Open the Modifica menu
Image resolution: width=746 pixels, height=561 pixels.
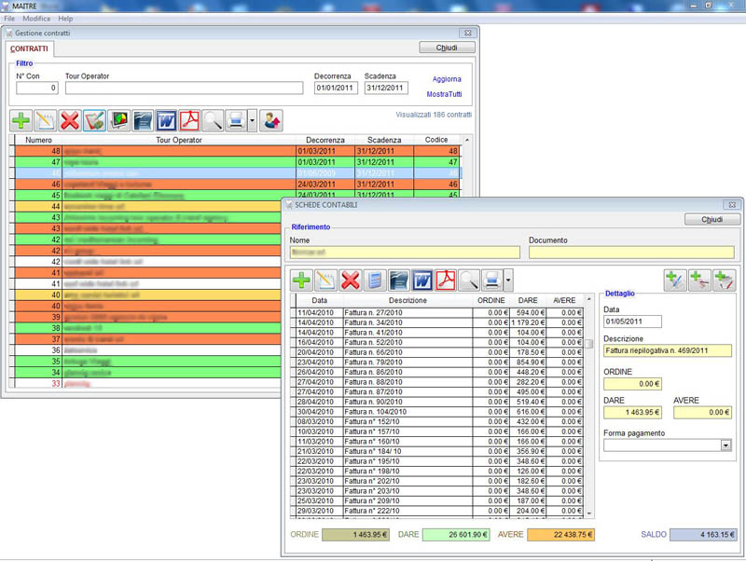click(x=36, y=19)
